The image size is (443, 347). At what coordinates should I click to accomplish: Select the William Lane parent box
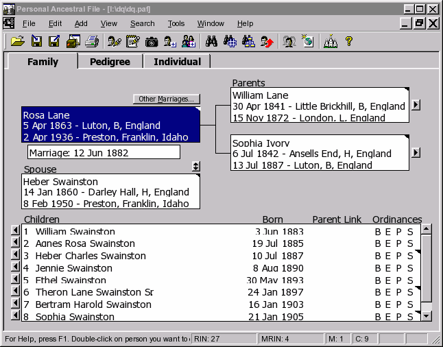(x=320, y=105)
